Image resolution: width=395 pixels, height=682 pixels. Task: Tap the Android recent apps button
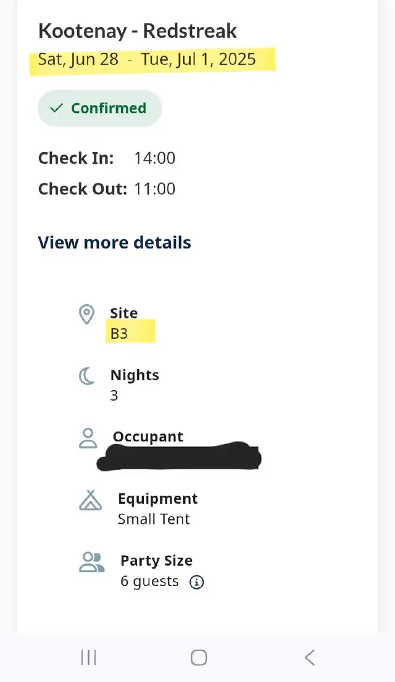click(88, 658)
